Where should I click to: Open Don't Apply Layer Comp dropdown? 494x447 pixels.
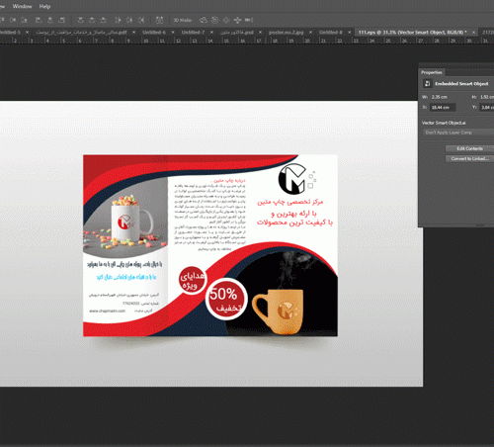pos(458,133)
